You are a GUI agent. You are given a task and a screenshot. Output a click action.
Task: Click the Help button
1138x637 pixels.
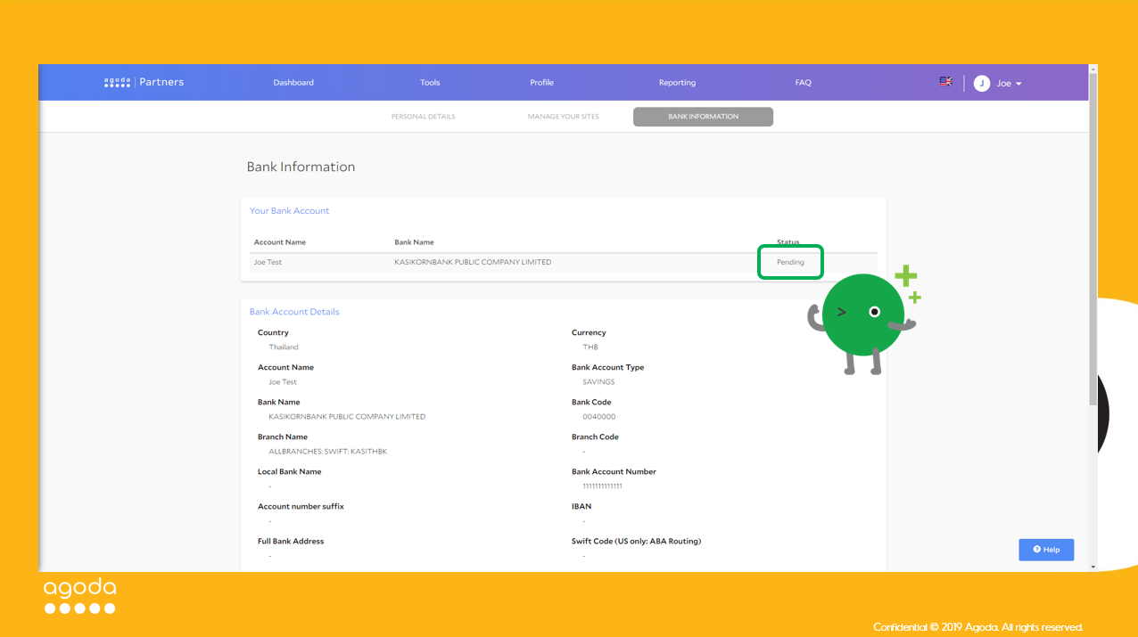[x=1046, y=550]
